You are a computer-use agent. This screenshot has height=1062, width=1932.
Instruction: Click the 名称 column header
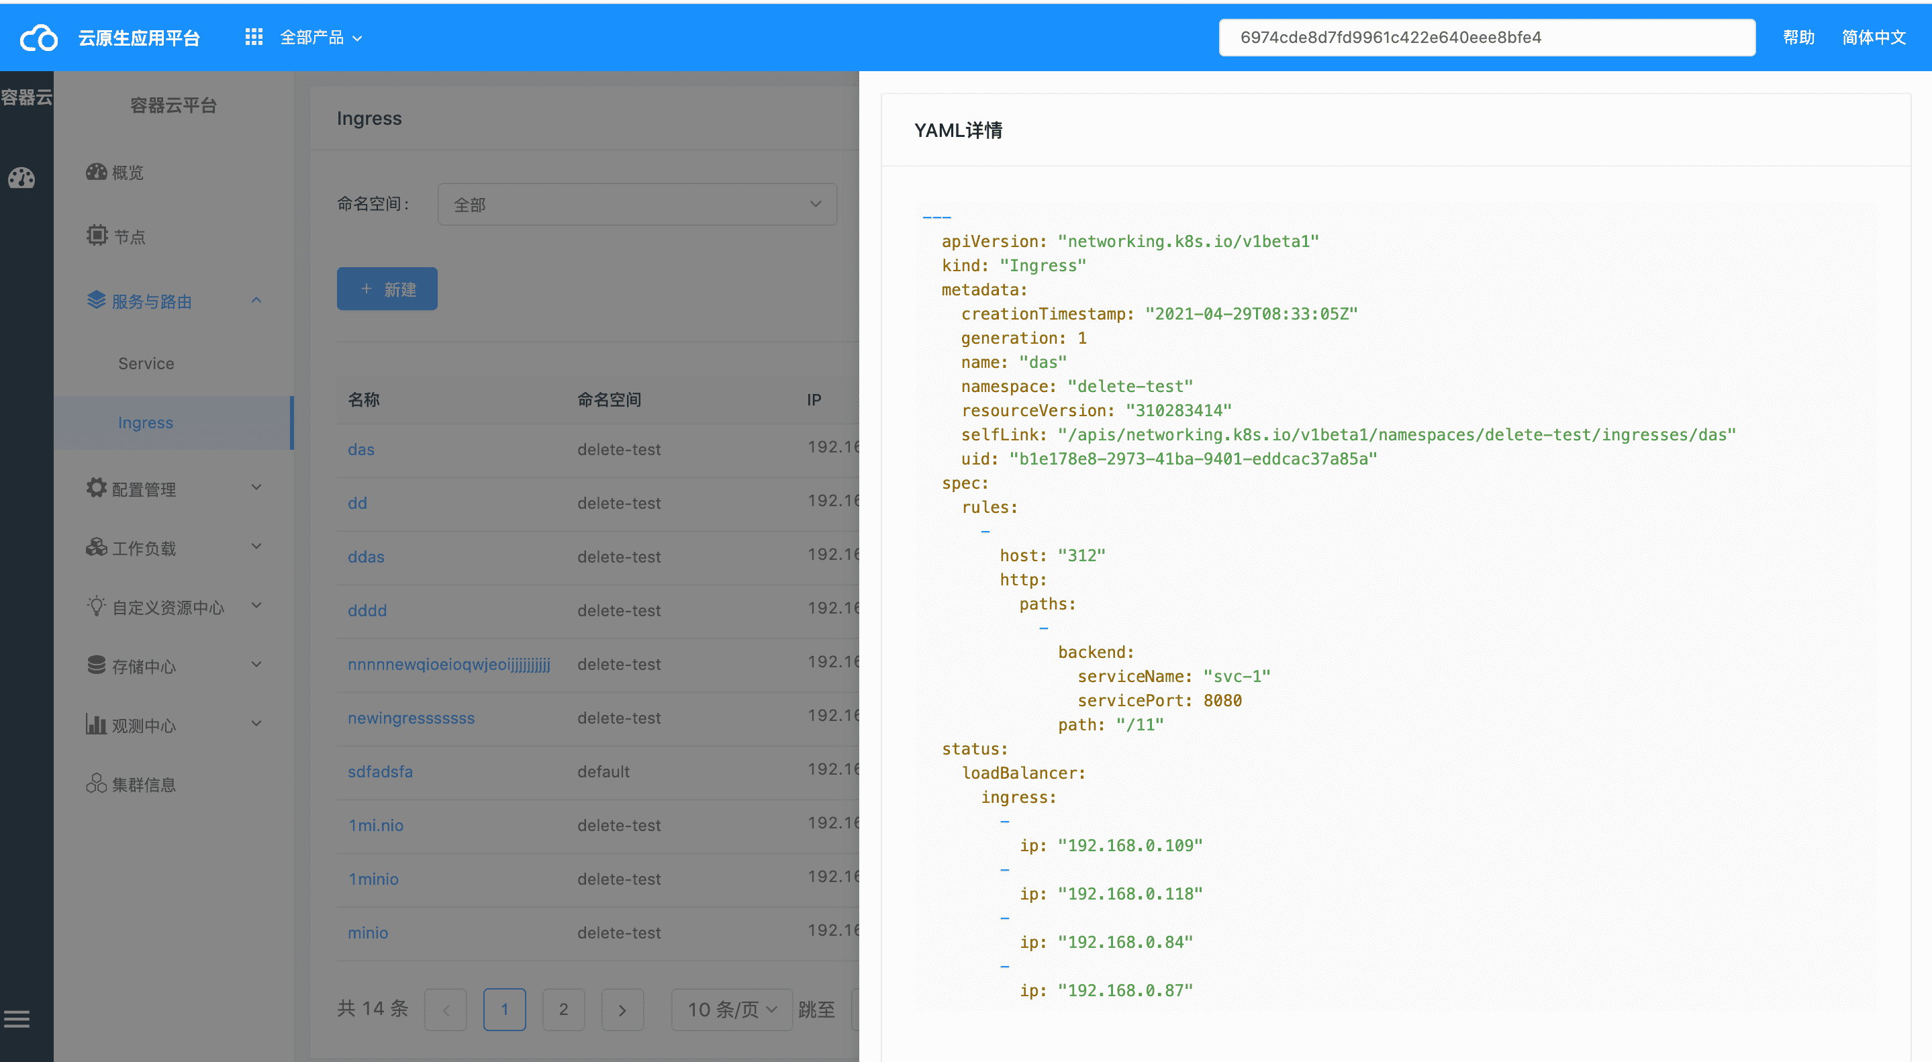coord(364,399)
